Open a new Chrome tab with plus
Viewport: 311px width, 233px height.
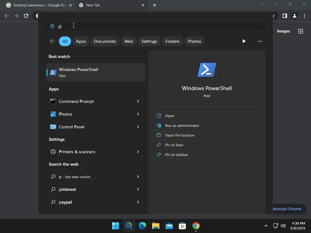tap(155, 5)
